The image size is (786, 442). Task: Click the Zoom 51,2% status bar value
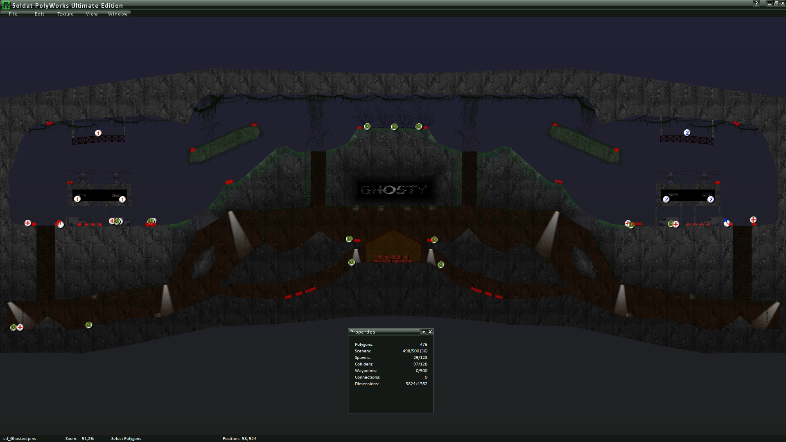(88, 438)
